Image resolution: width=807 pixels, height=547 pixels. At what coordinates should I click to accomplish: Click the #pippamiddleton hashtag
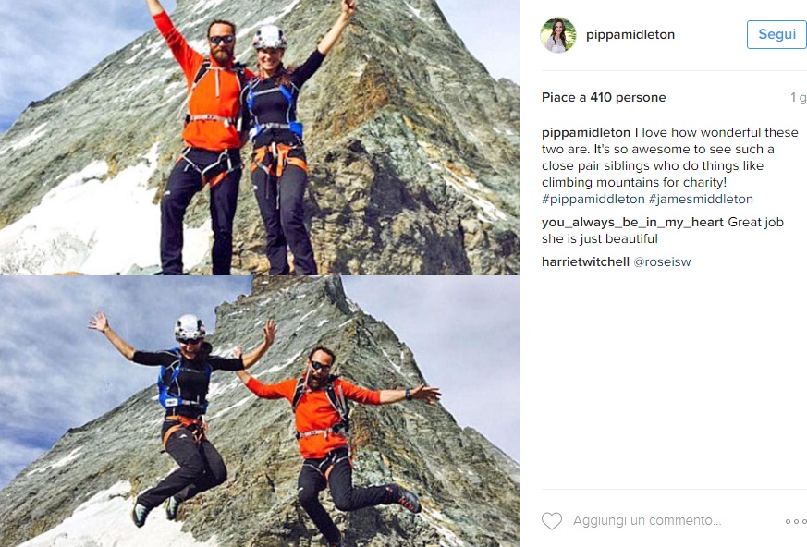point(593,200)
